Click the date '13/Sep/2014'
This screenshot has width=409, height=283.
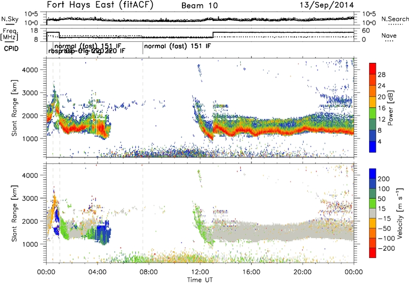(327, 5)
